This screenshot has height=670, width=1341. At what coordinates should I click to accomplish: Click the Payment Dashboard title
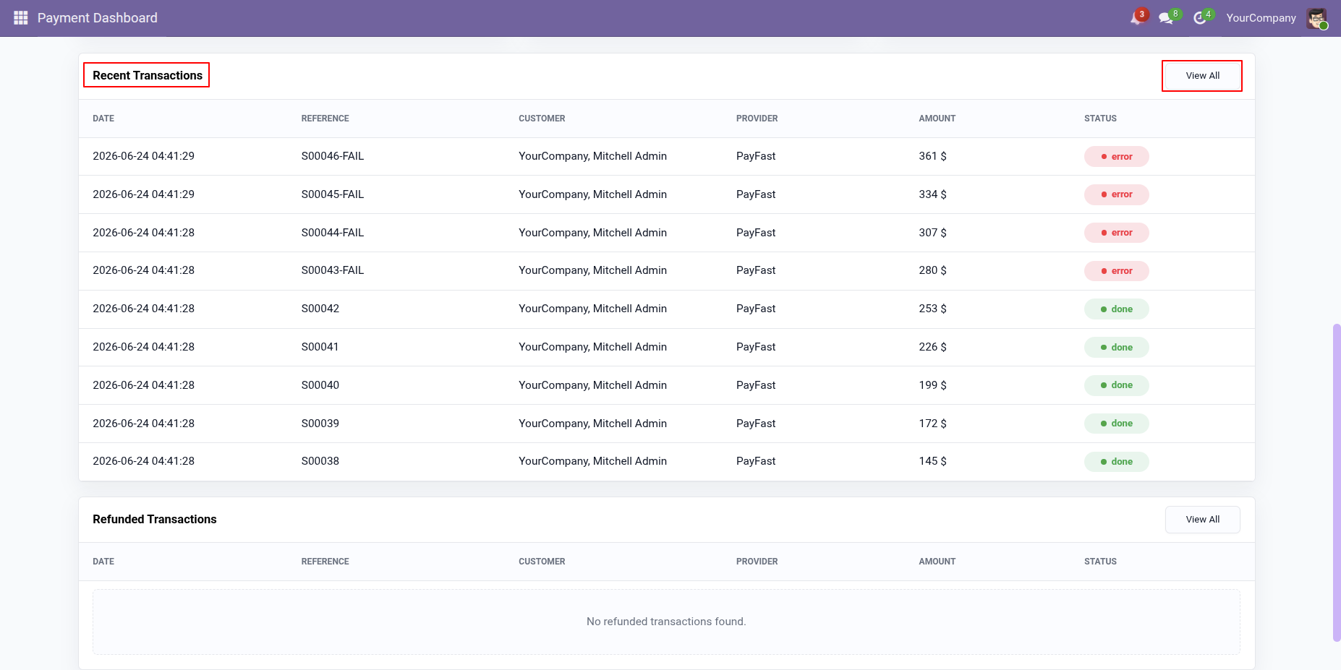(x=98, y=18)
